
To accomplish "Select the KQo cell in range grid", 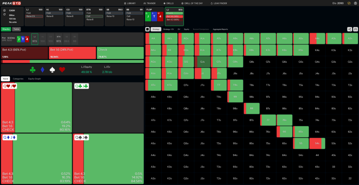I will coord(170,62).
